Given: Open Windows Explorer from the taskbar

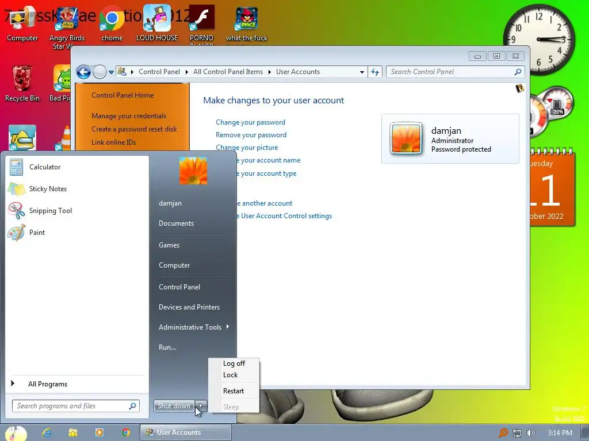Looking at the screenshot, I should point(73,432).
